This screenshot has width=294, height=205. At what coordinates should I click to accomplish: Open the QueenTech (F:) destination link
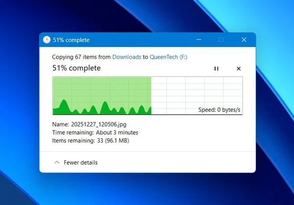click(169, 57)
